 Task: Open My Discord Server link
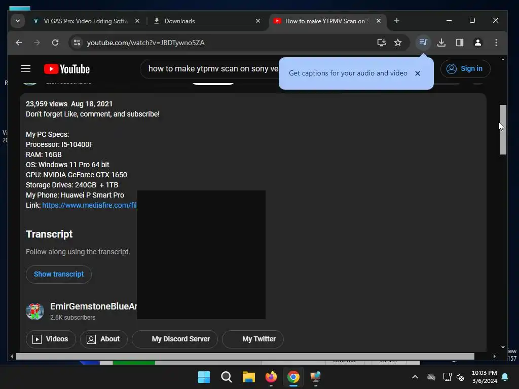175,339
